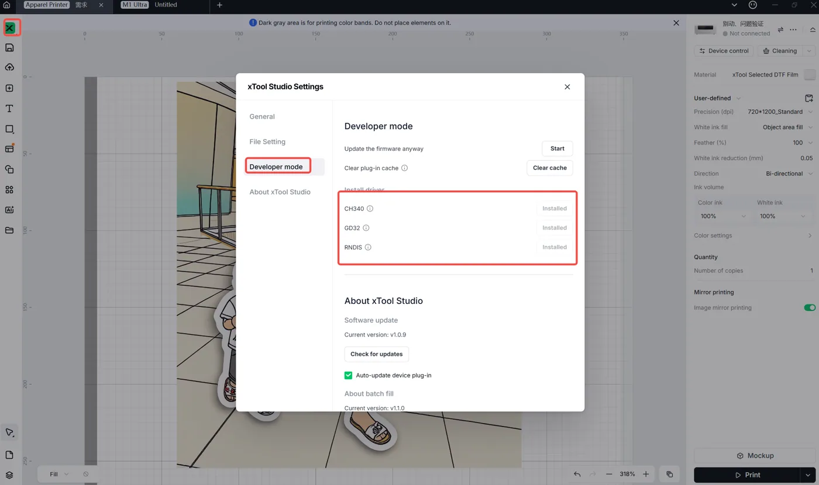819x485 pixels.
Task: Toggle Image mirror printing switch
Action: [810, 307]
